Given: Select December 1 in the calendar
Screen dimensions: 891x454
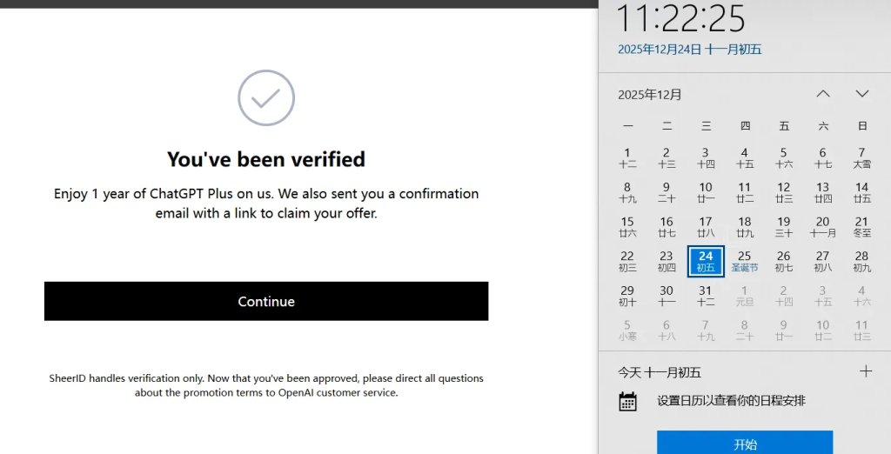Looking at the screenshot, I should click(x=627, y=157).
